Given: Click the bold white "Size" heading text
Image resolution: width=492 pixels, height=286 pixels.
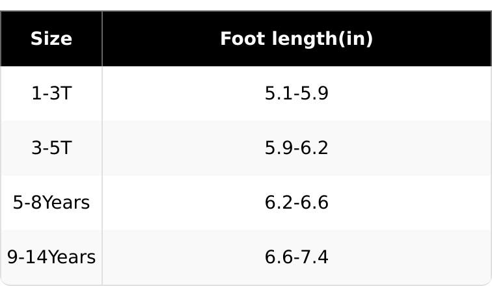Looking at the screenshot, I should point(51,39).
